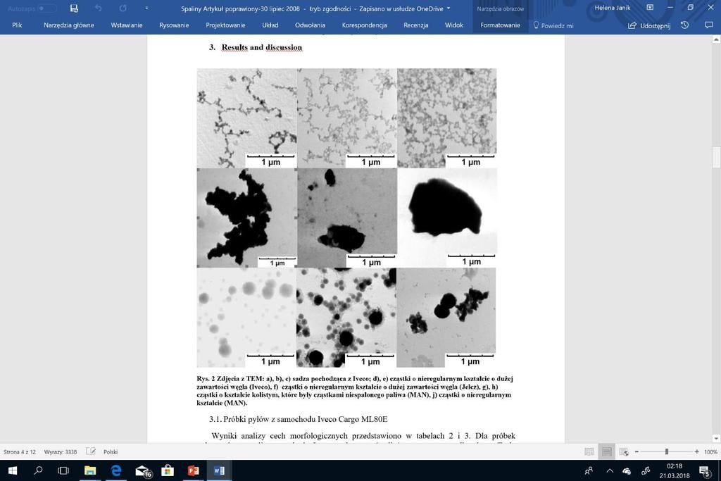Click the taskbar search magnifier icon
The height and width of the screenshot is (481, 721).
(x=38, y=470)
